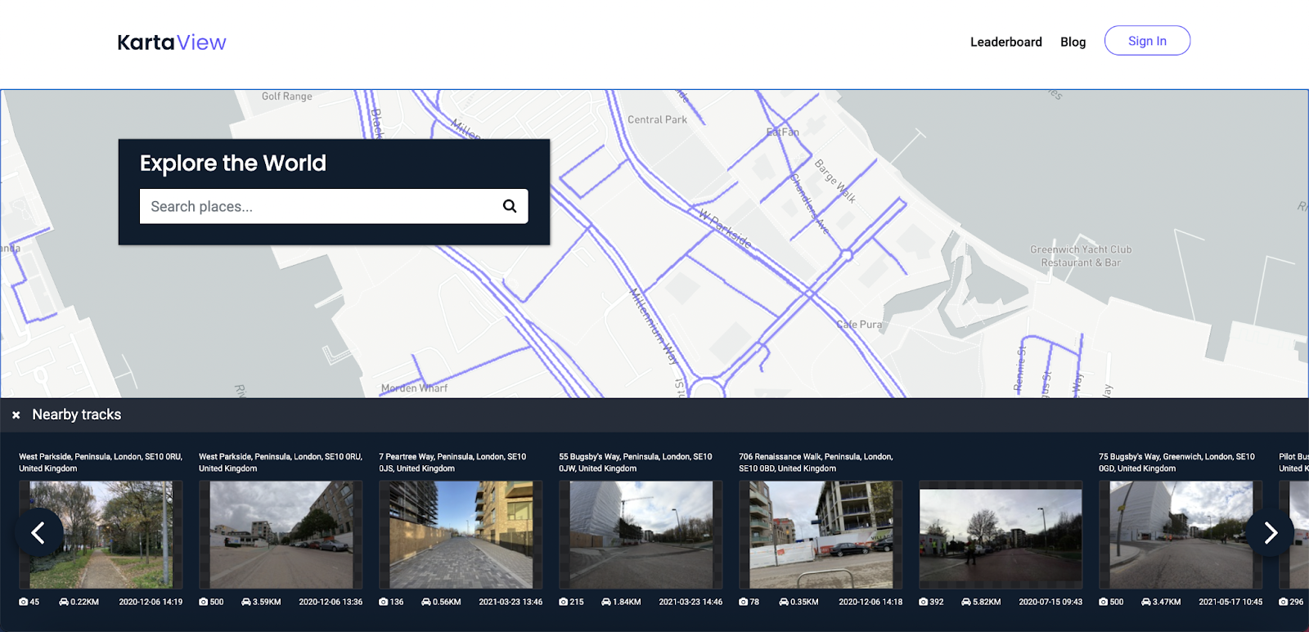Open West Parkside track thumbnail dated 14:19
Screen dimensions: 1309x632
[101, 535]
